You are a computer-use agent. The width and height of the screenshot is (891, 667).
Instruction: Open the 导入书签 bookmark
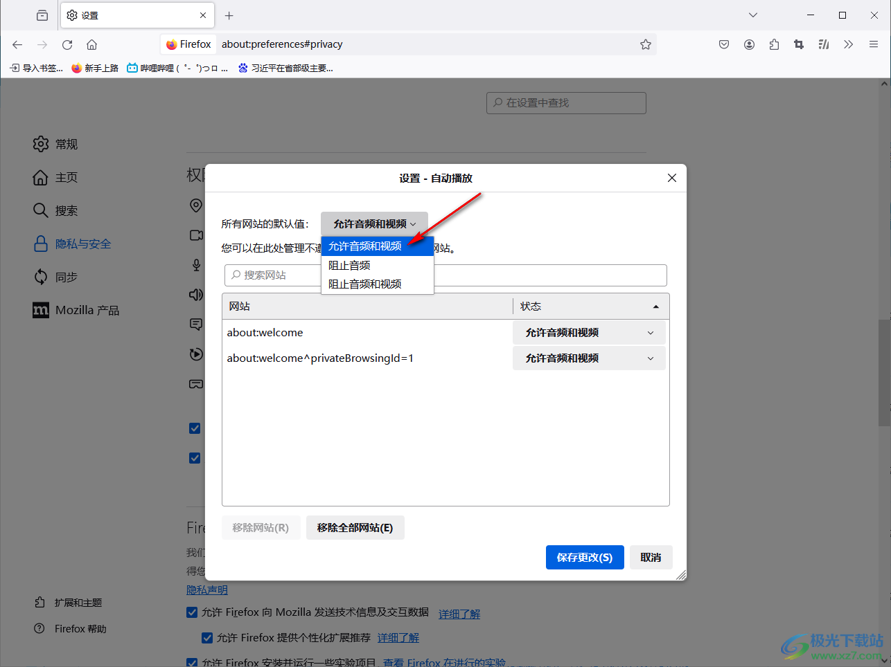[37, 68]
